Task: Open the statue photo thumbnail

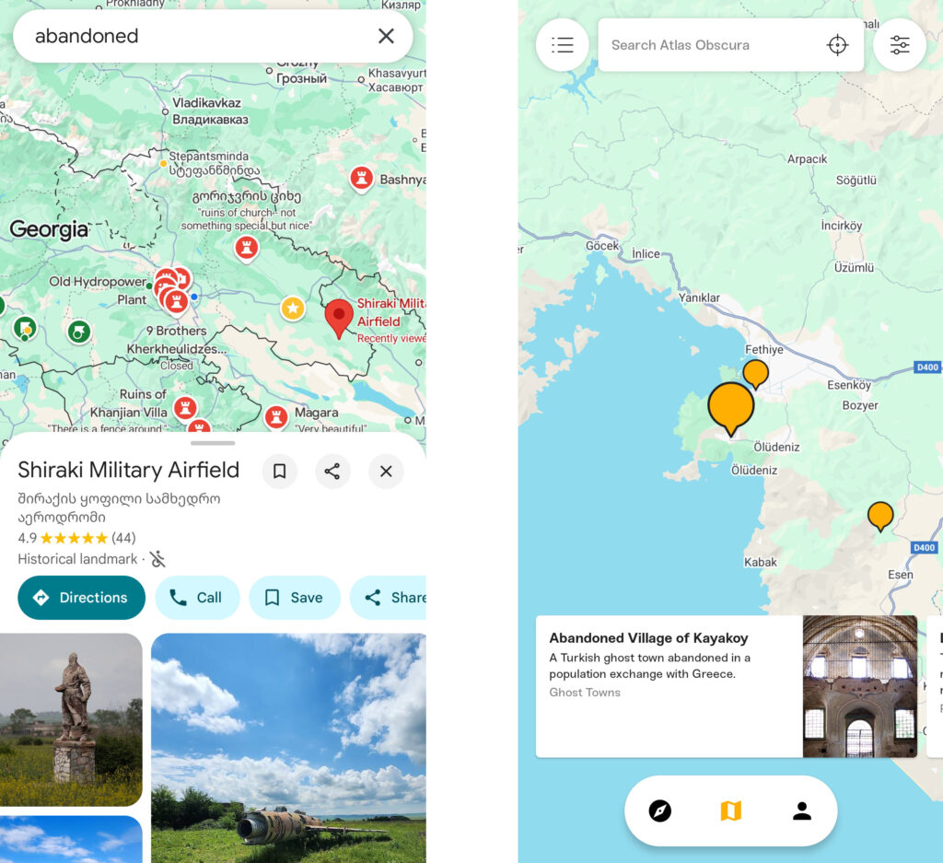Action: coord(71,719)
